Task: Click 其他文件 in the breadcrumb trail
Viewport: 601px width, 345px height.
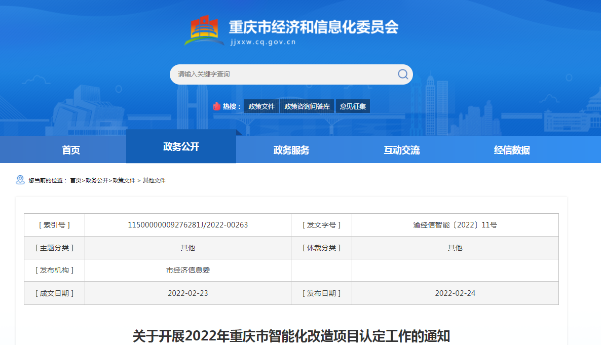Action: pyautogui.click(x=154, y=180)
